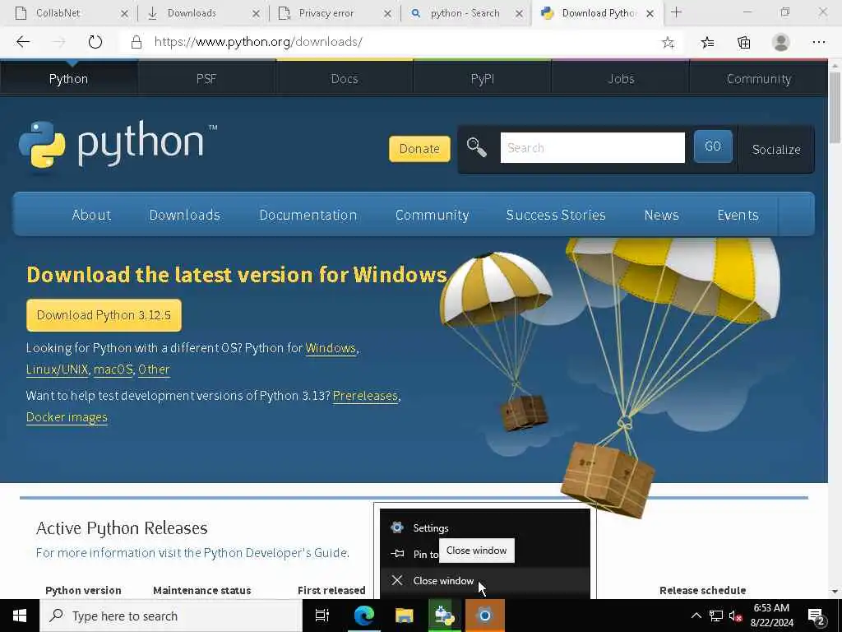Follow the Windows download link
842x632 pixels.
click(331, 348)
